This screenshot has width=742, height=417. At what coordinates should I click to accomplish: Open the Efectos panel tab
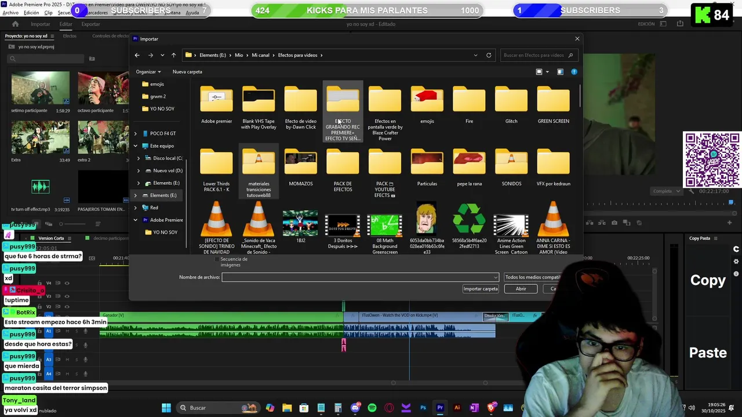click(x=70, y=36)
